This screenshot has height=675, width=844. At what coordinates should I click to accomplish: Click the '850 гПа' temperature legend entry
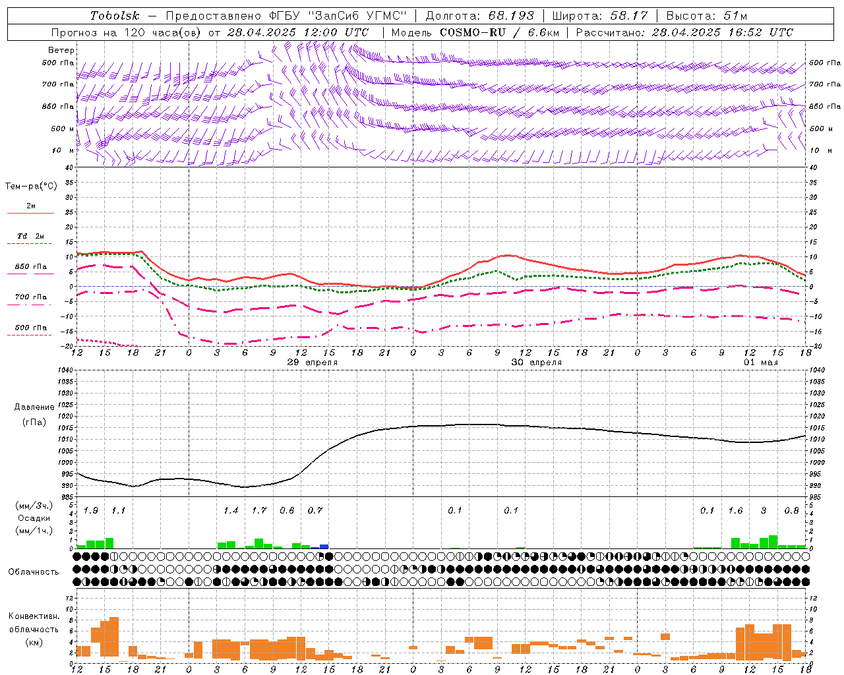[31, 267]
